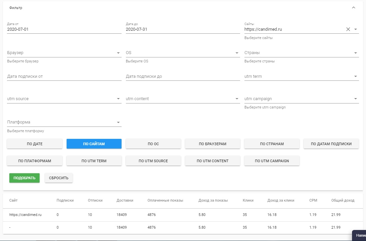The image size is (366, 241).
Task: Open the OS selection dropdown
Action: (237, 53)
